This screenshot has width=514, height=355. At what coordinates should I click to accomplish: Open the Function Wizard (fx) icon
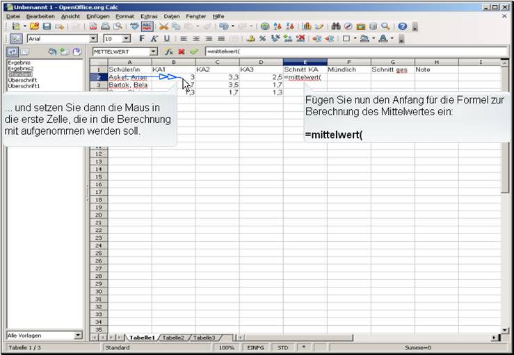[169, 52]
